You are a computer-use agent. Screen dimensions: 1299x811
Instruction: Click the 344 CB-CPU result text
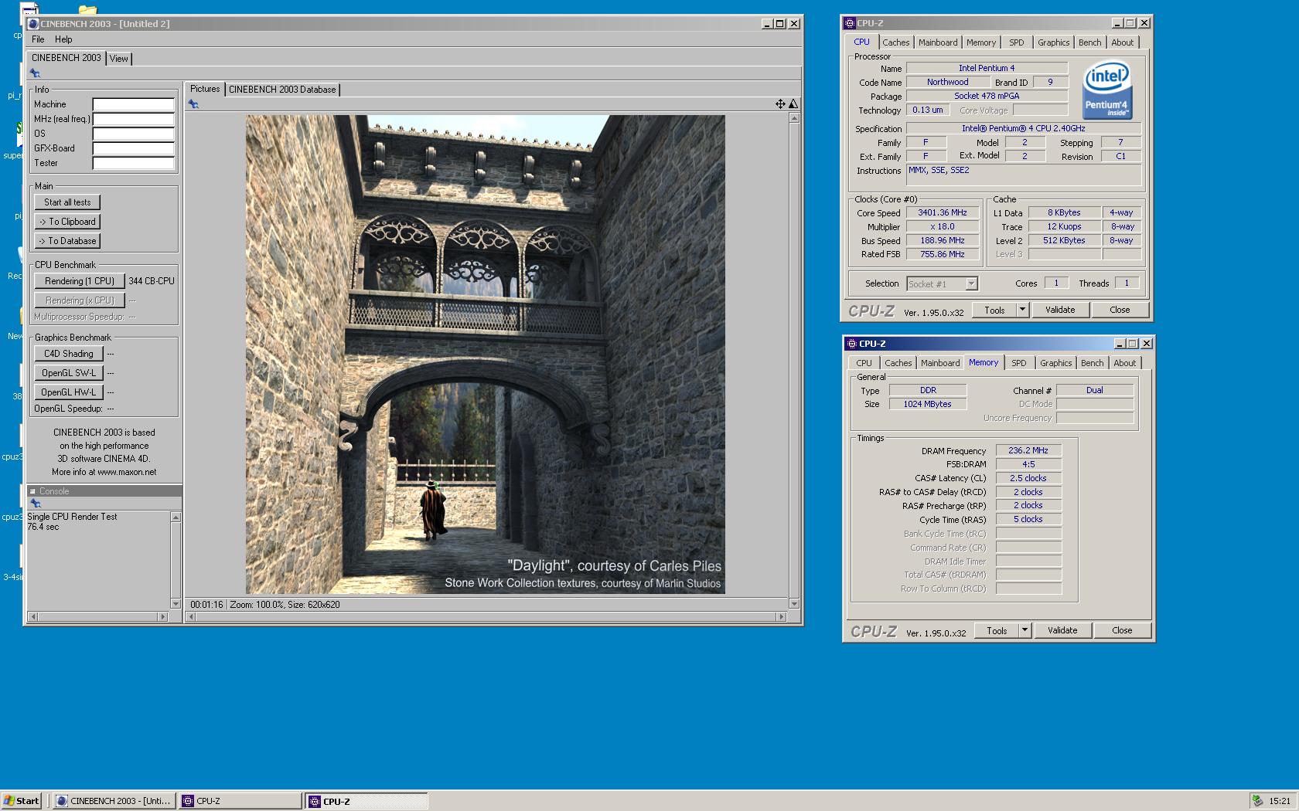(152, 281)
